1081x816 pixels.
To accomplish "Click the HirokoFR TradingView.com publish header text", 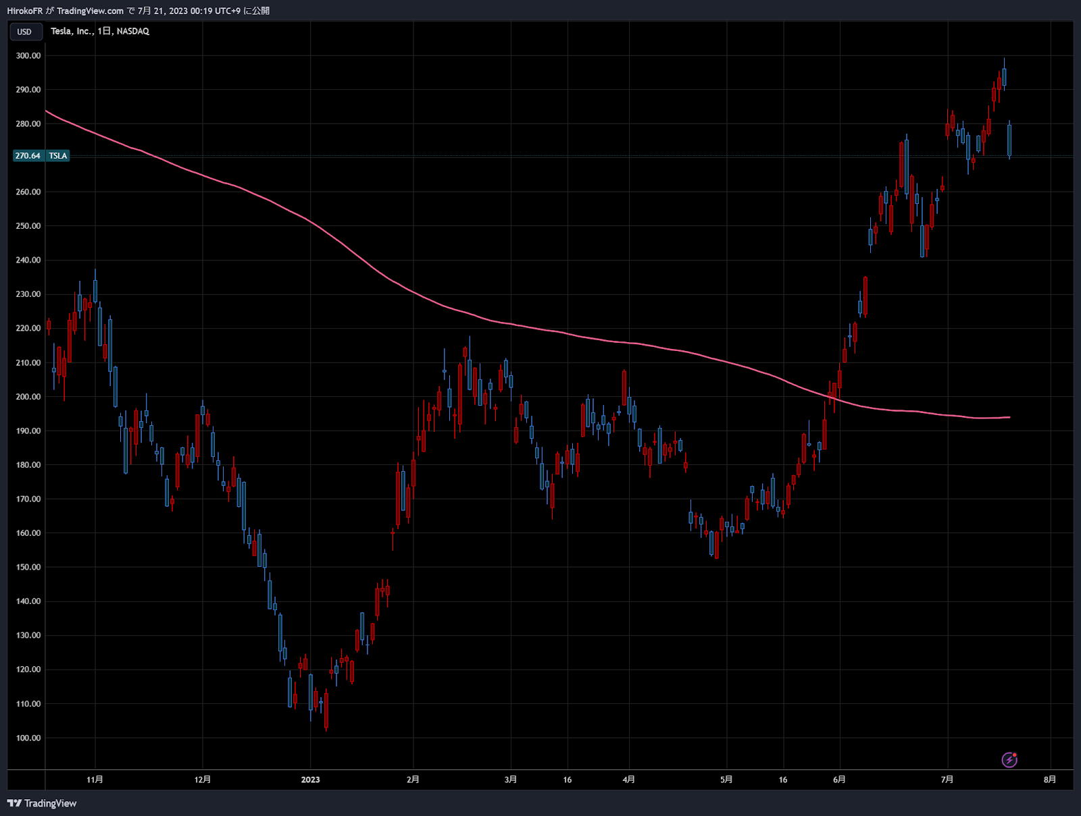I will (x=139, y=11).
